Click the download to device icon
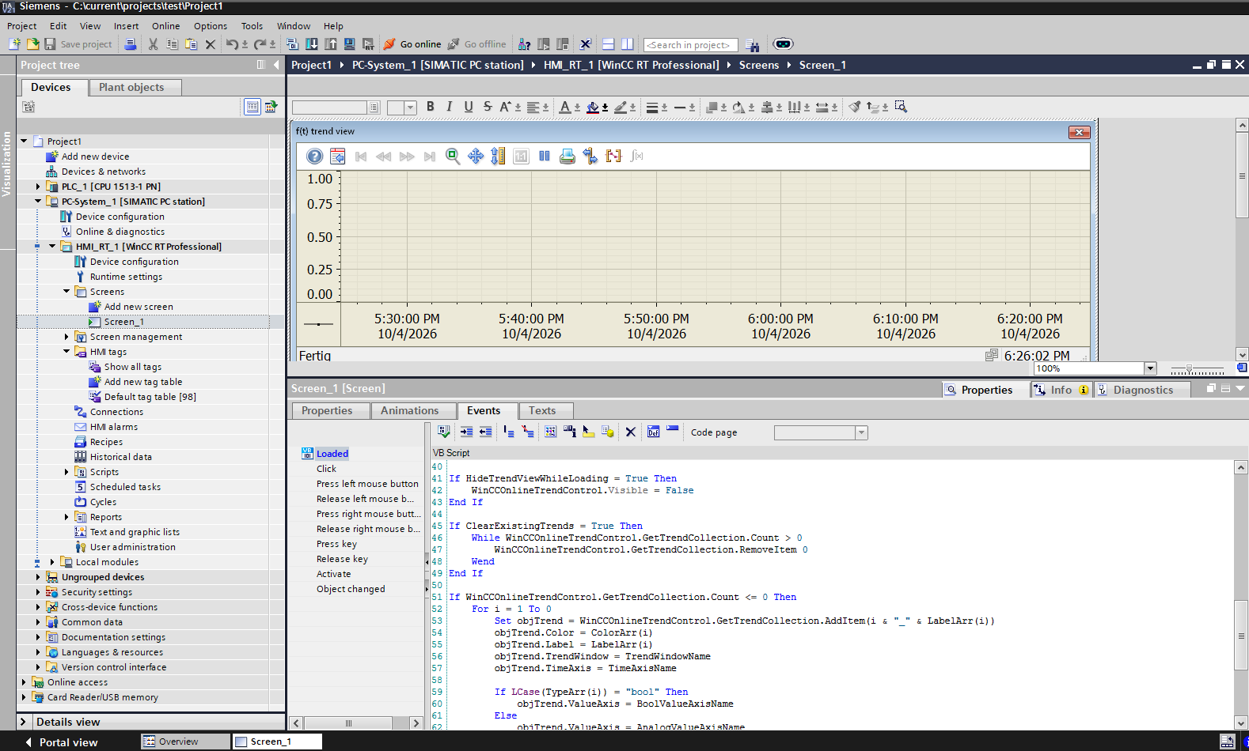Viewport: 1249px width, 751px height. pyautogui.click(x=312, y=44)
